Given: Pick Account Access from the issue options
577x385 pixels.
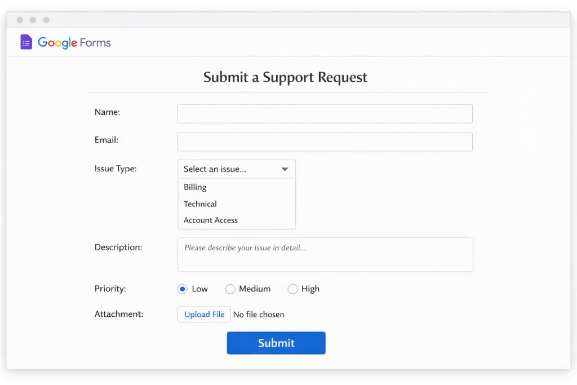Looking at the screenshot, I should click(210, 220).
